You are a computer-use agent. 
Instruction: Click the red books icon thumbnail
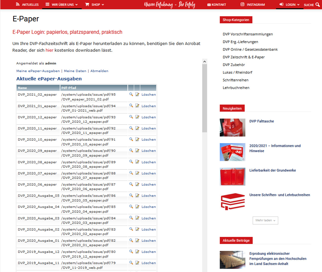tap(232, 201)
